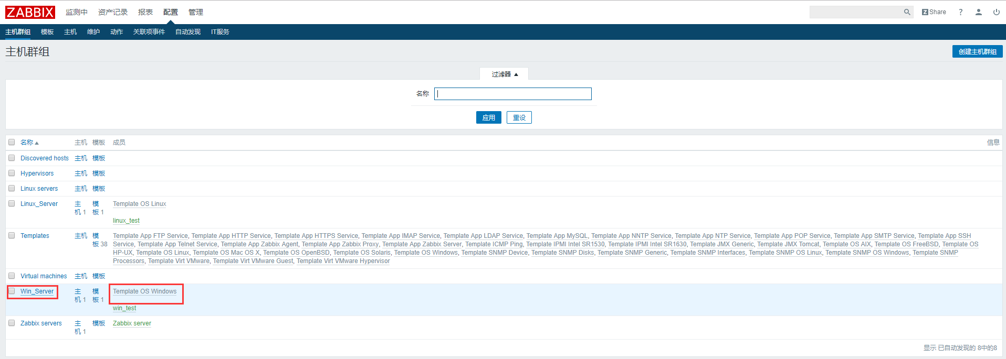Open the 报表 top menu
The height and width of the screenshot is (359, 1006).
click(145, 12)
